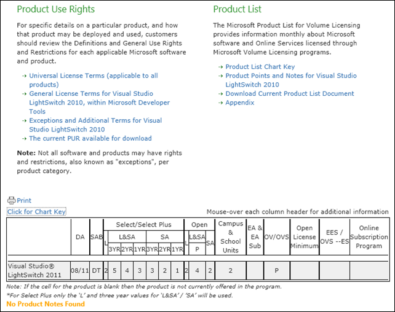The height and width of the screenshot is (312, 395).
Task: Click the OV/OVS column header
Action: [x=277, y=237]
